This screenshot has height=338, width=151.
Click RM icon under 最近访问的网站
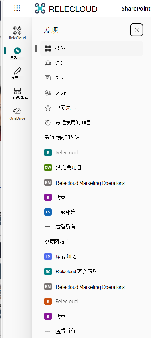coord(48,183)
